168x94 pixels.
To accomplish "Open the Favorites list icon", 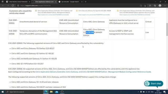I will coord(150,5).
